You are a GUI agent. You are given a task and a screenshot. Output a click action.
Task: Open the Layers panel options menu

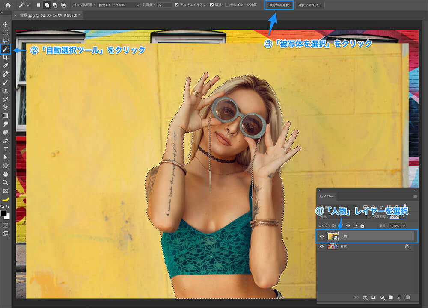tap(415, 197)
